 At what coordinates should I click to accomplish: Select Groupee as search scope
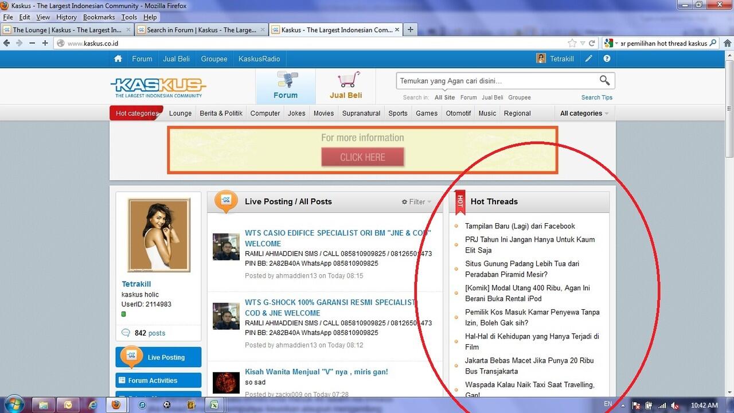coord(520,98)
